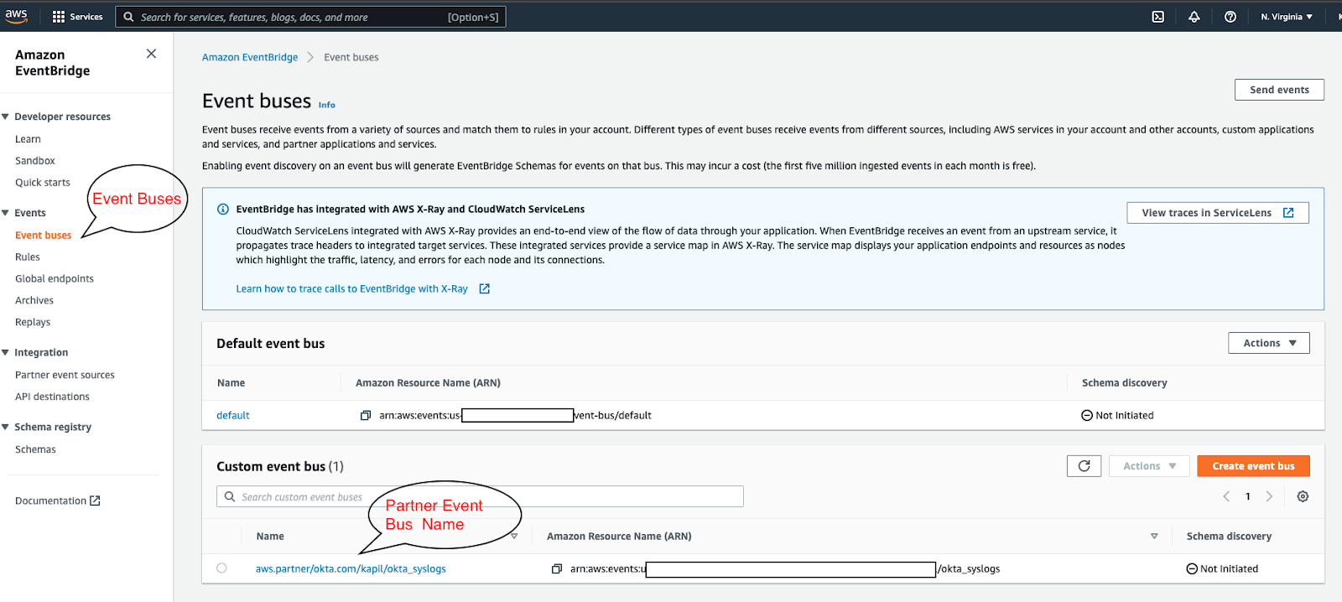Sort custom buses by Name column
The width and height of the screenshot is (1342, 602).
tap(514, 536)
